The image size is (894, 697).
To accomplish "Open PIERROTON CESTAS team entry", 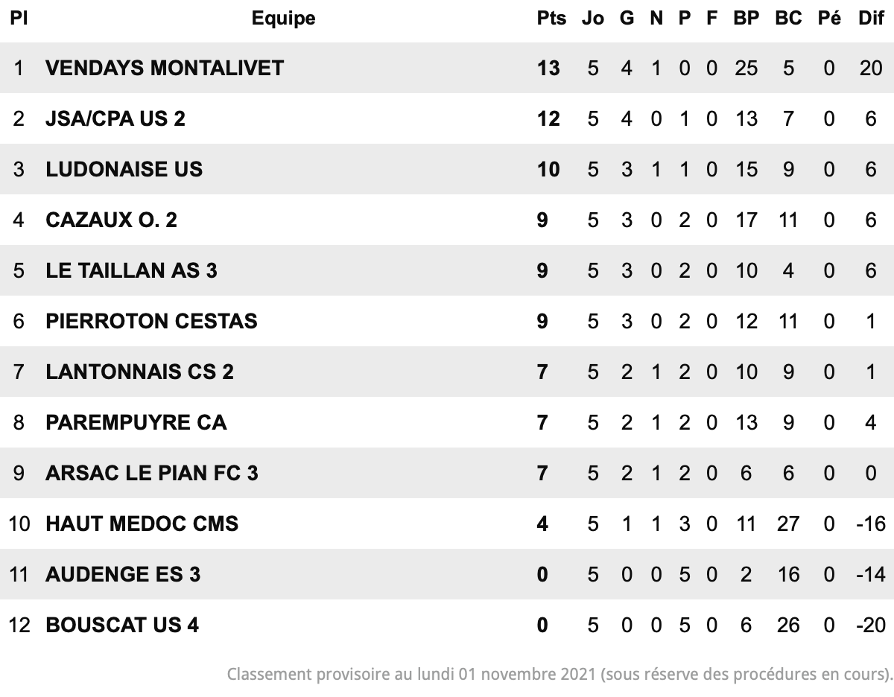I will [151, 321].
